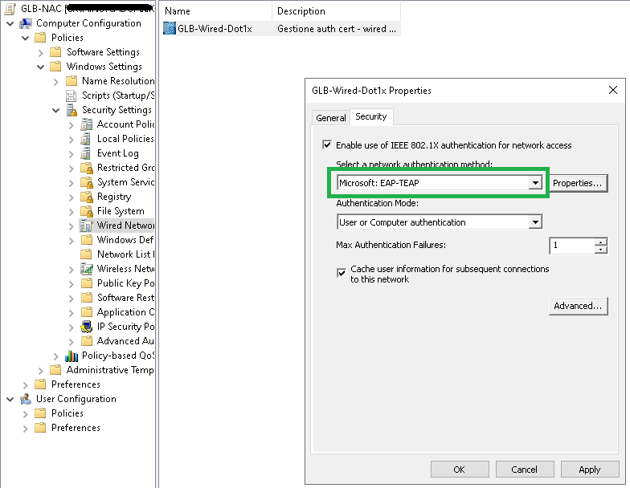Image resolution: width=630 pixels, height=488 pixels.
Task: Click the Network List Manager folder icon
Action: (86, 254)
